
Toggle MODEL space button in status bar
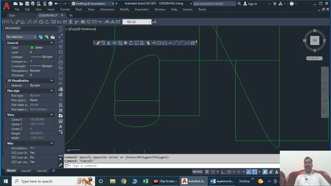(x=198, y=172)
